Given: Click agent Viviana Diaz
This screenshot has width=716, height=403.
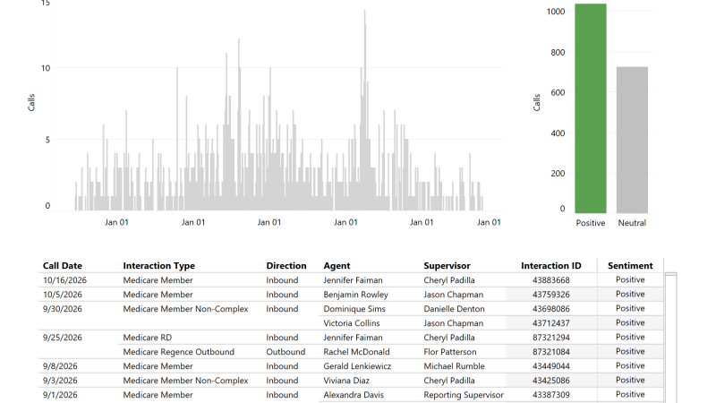Looking at the screenshot, I should pos(346,380).
